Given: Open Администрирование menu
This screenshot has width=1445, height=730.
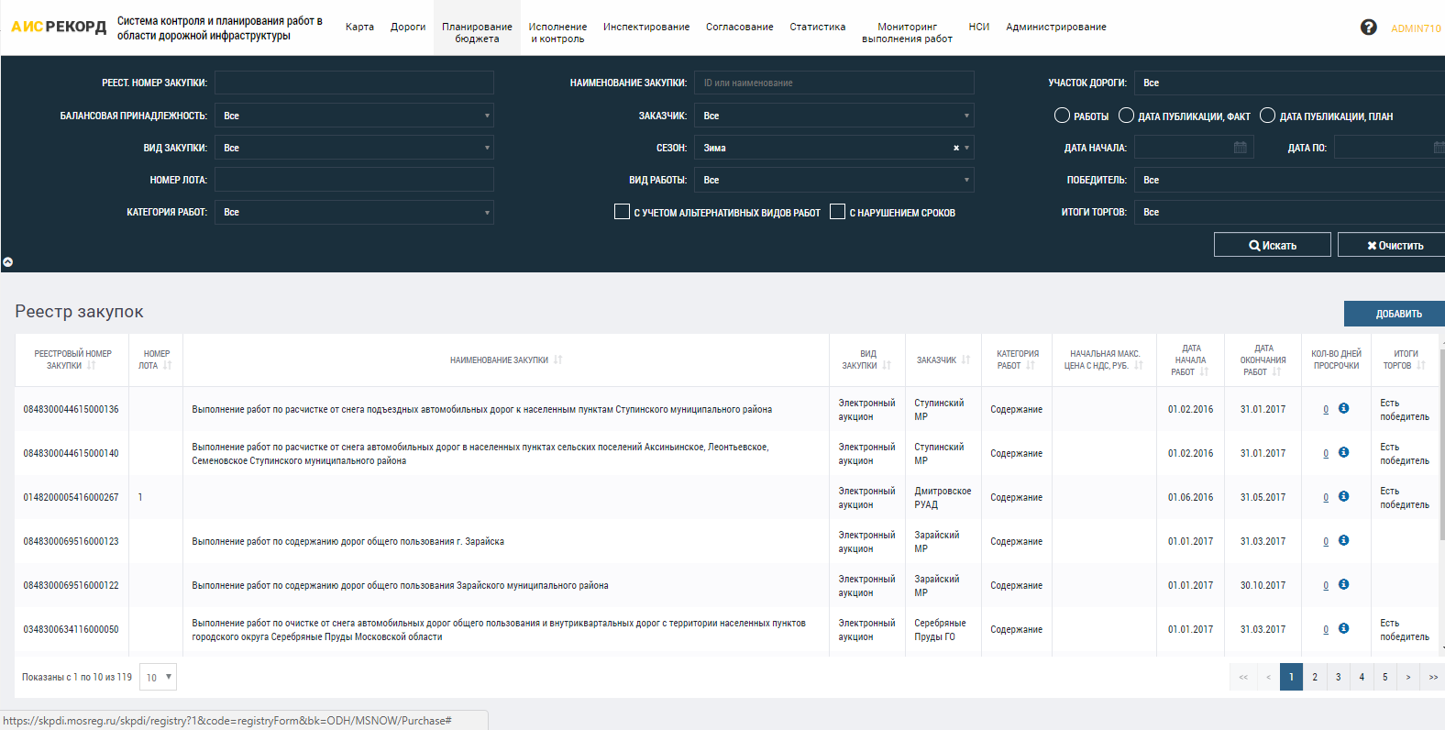Looking at the screenshot, I should (x=1056, y=27).
